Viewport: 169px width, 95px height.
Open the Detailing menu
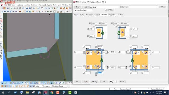pyautogui.click(x=34, y=5)
